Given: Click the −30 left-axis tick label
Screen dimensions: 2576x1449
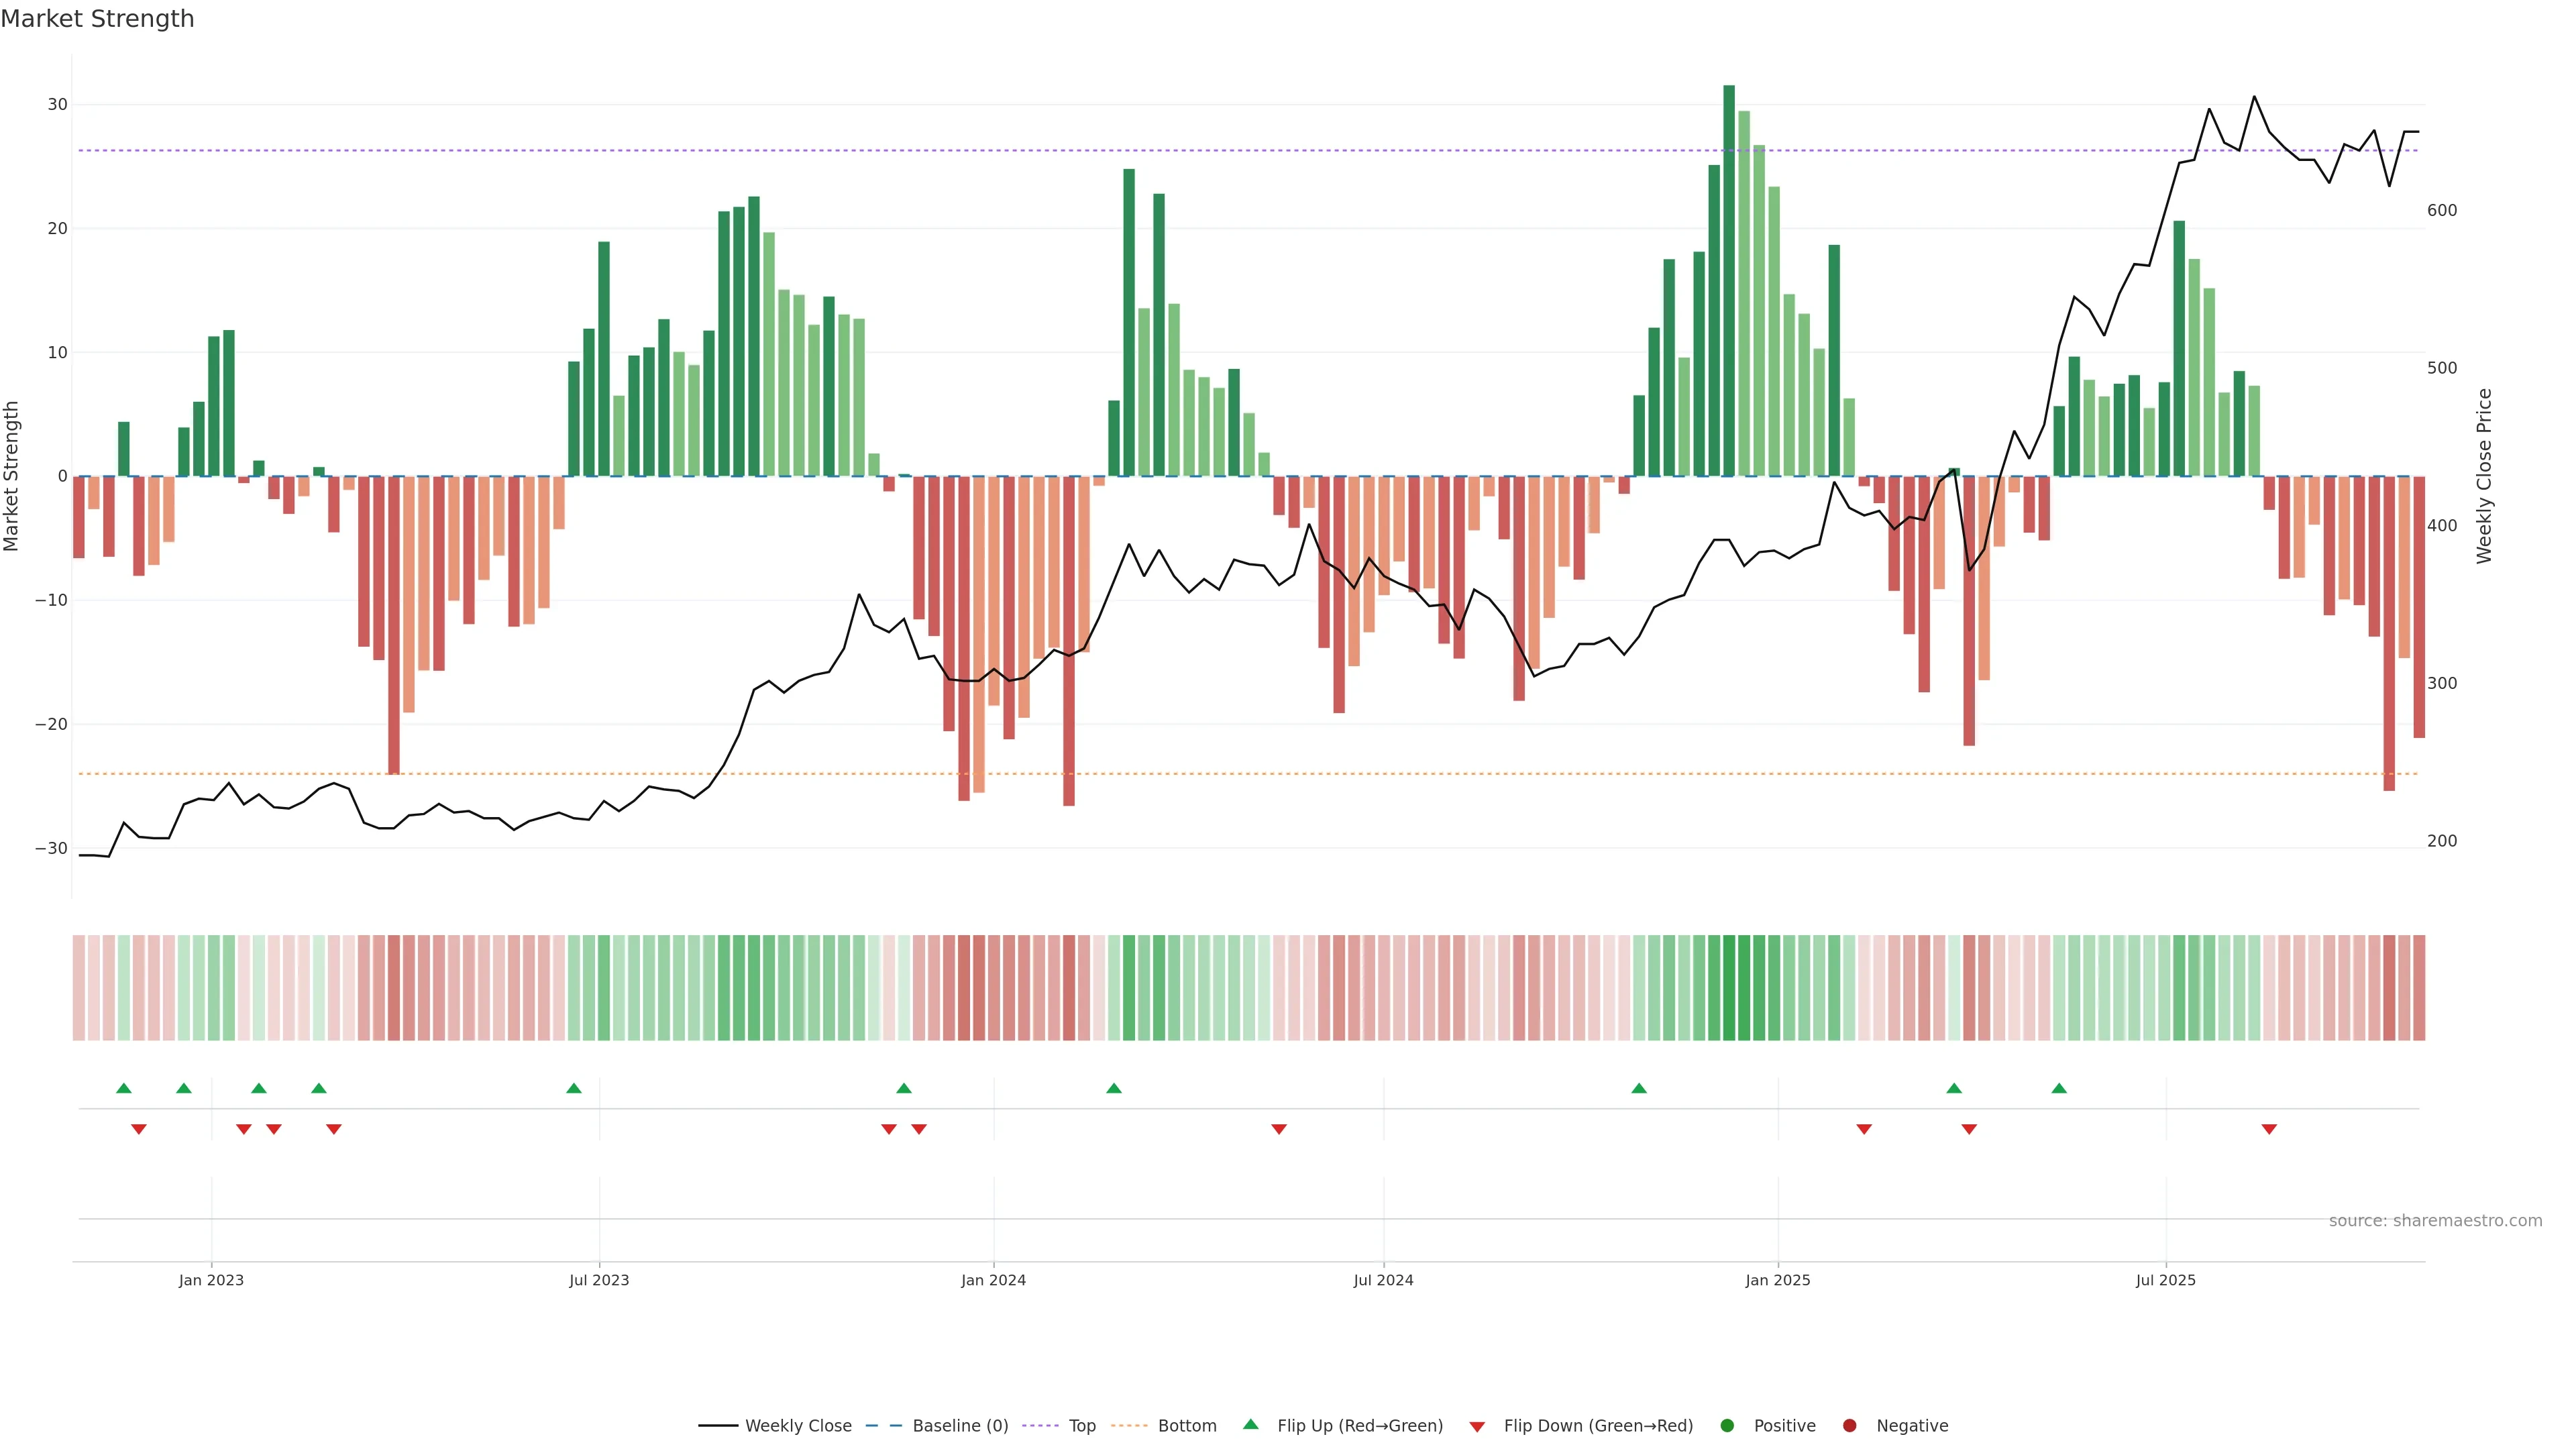Looking at the screenshot, I should [x=51, y=848].
